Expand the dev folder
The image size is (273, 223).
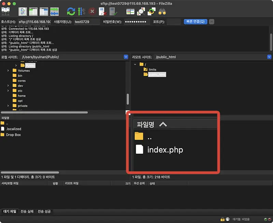(8, 86)
